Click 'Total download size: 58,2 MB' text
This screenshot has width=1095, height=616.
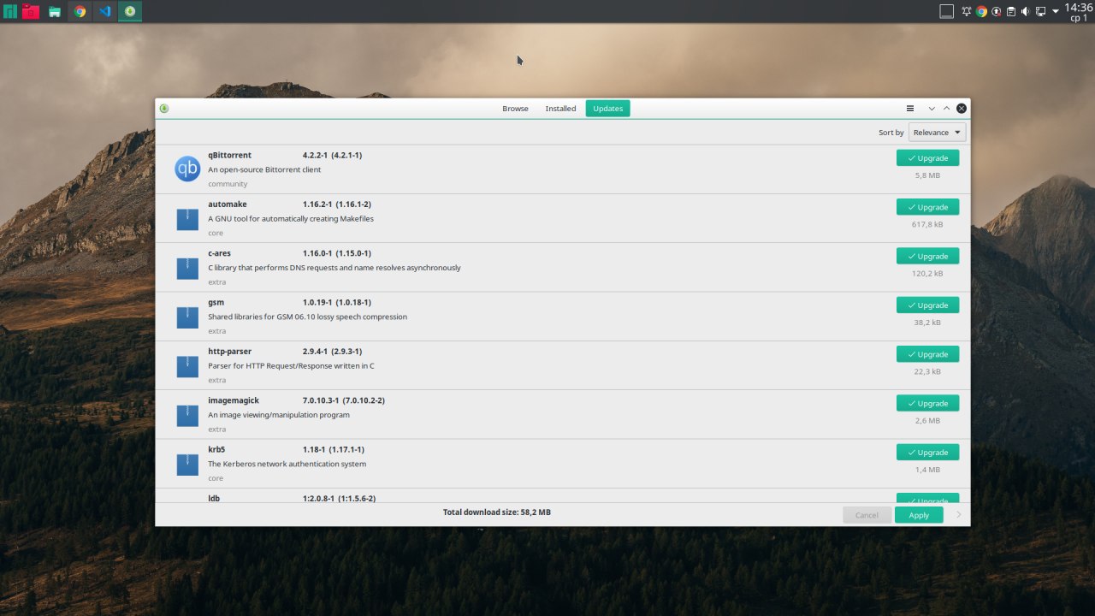coord(497,512)
